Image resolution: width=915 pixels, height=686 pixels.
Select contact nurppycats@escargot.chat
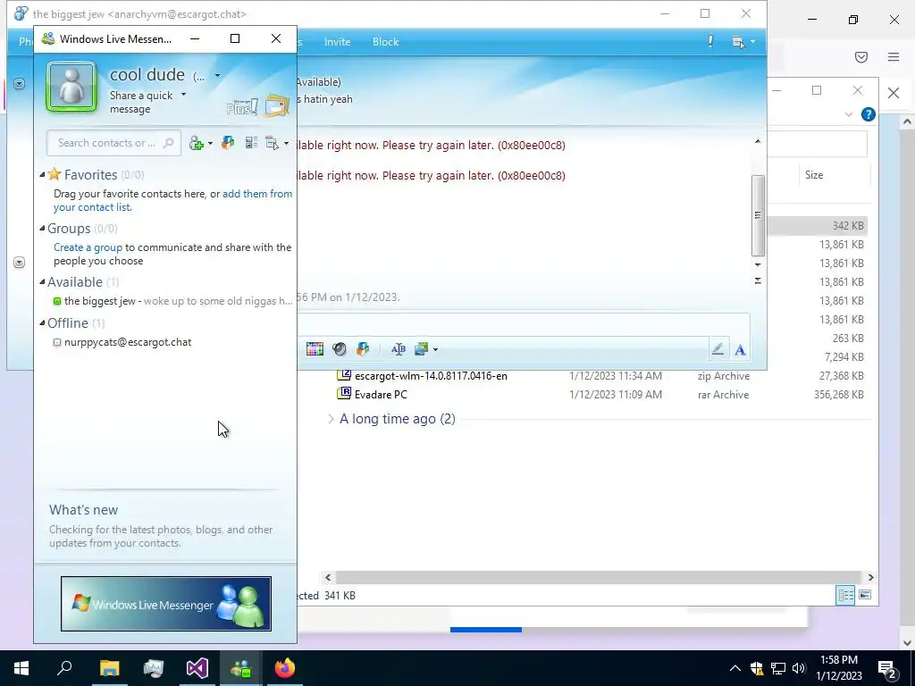[x=127, y=342]
